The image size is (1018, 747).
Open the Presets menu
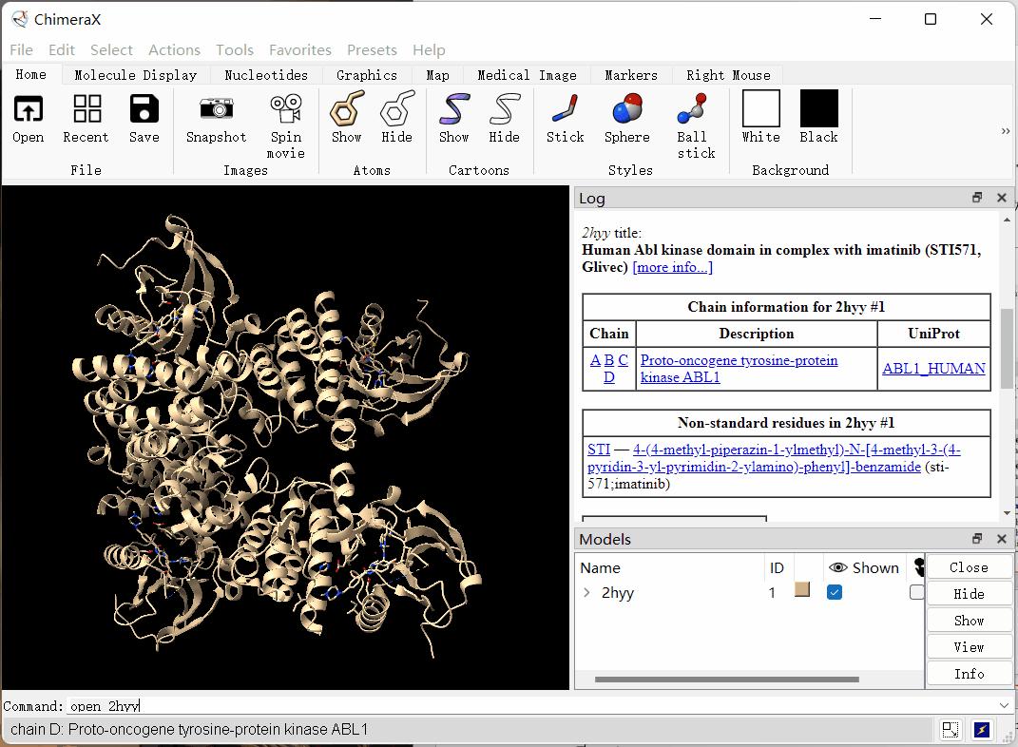coord(372,49)
